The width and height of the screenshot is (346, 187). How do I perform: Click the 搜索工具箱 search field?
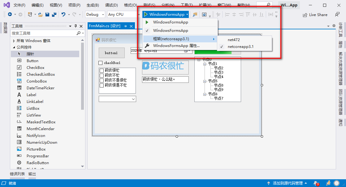point(43,33)
